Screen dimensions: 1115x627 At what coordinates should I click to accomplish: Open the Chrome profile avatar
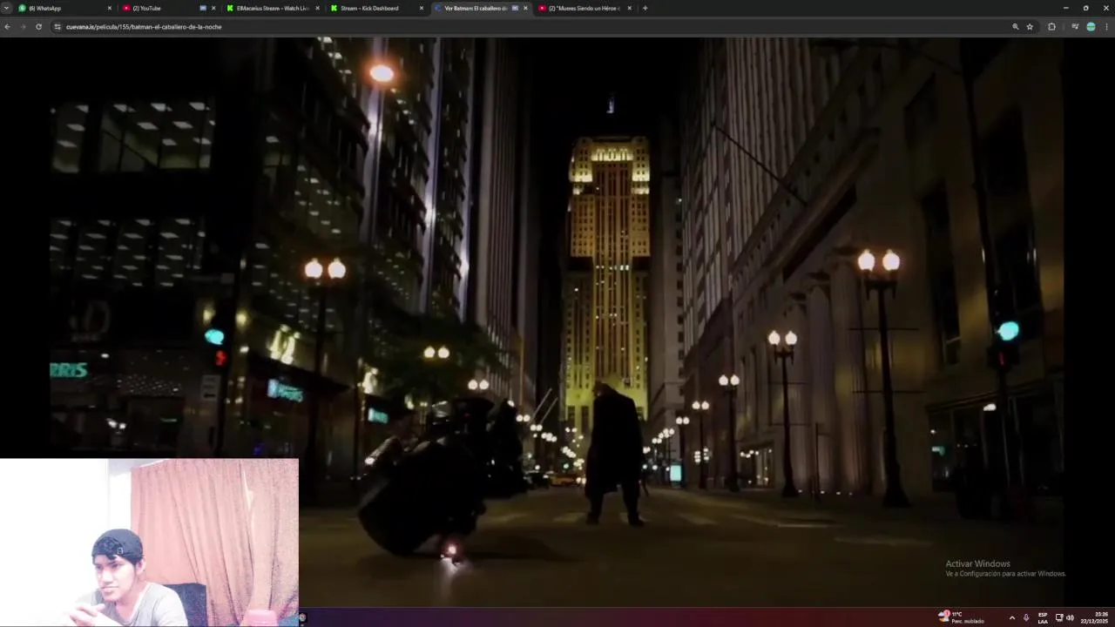(1091, 27)
